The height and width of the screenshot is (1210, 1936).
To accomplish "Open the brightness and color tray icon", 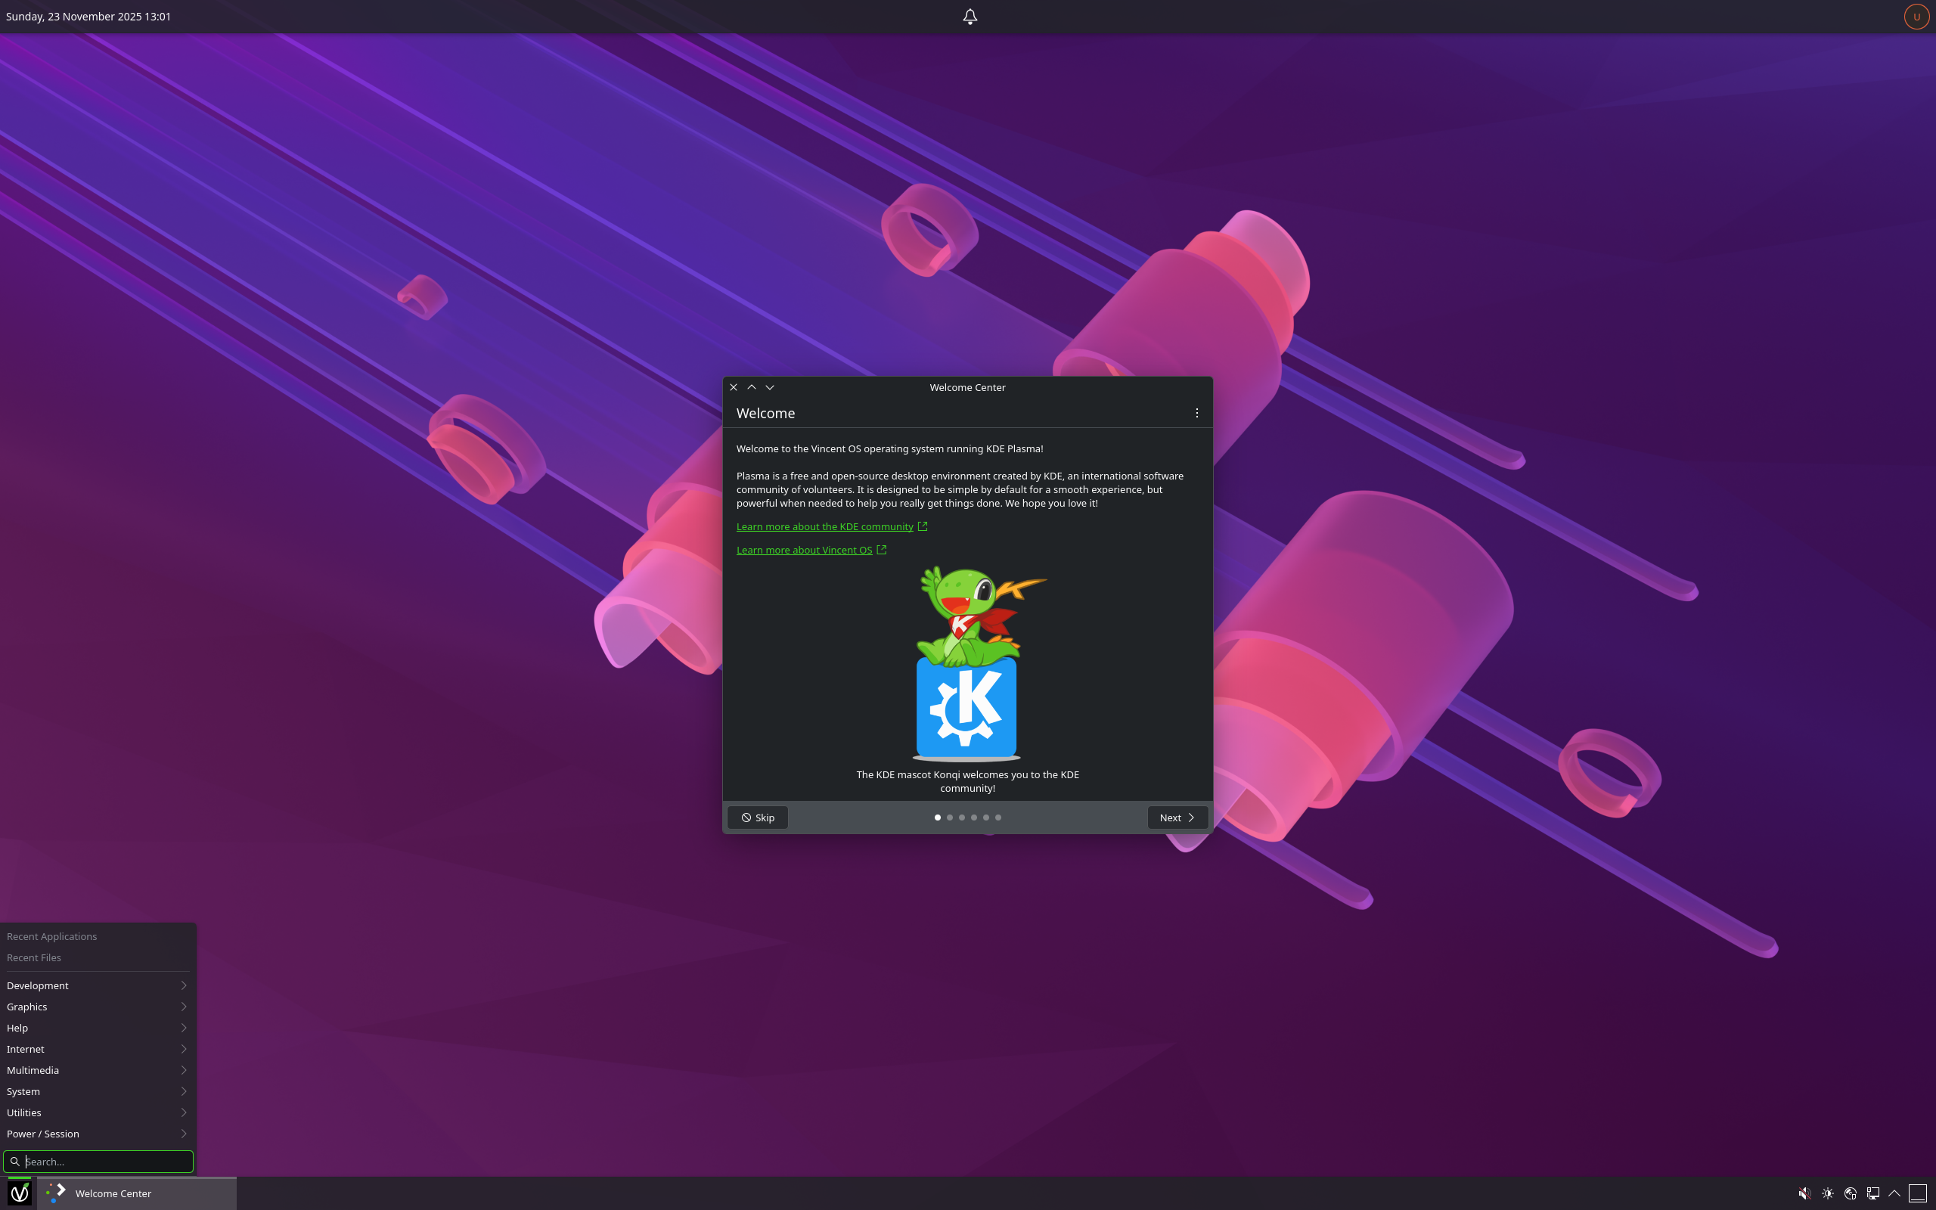I will (x=1828, y=1193).
